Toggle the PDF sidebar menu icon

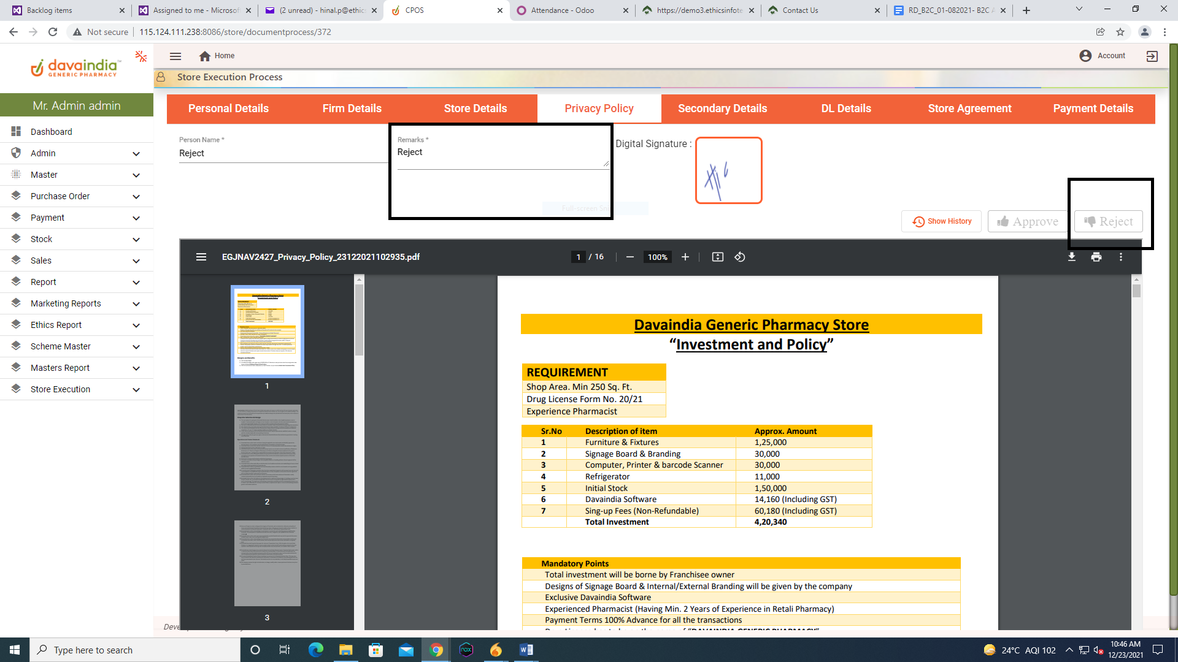click(x=201, y=257)
